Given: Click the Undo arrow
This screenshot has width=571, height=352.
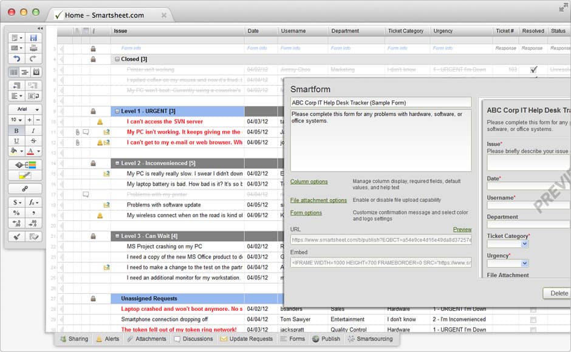Looking at the screenshot, I should click(x=16, y=59).
